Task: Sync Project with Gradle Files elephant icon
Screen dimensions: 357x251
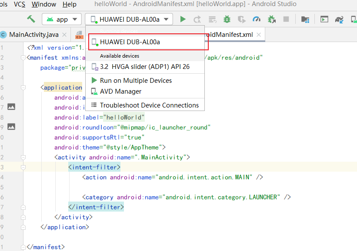Action: tap(339, 20)
